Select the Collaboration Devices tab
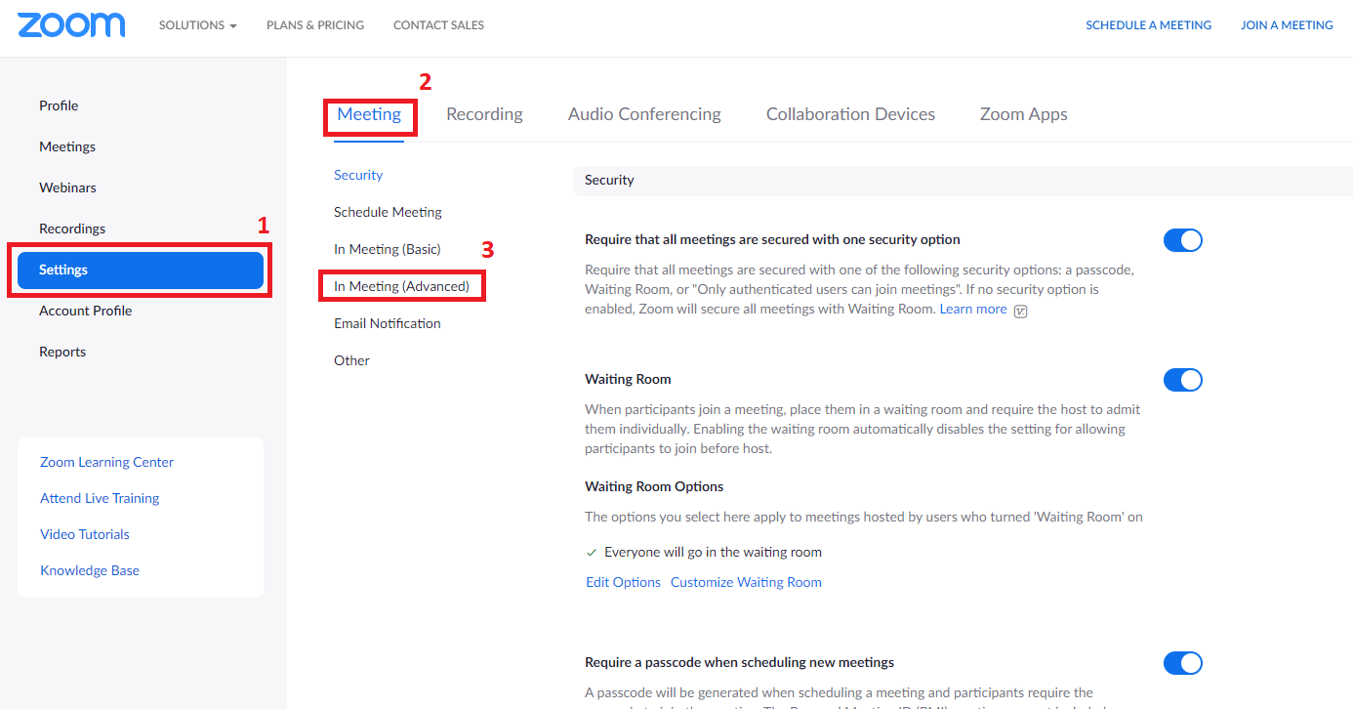 tap(850, 114)
